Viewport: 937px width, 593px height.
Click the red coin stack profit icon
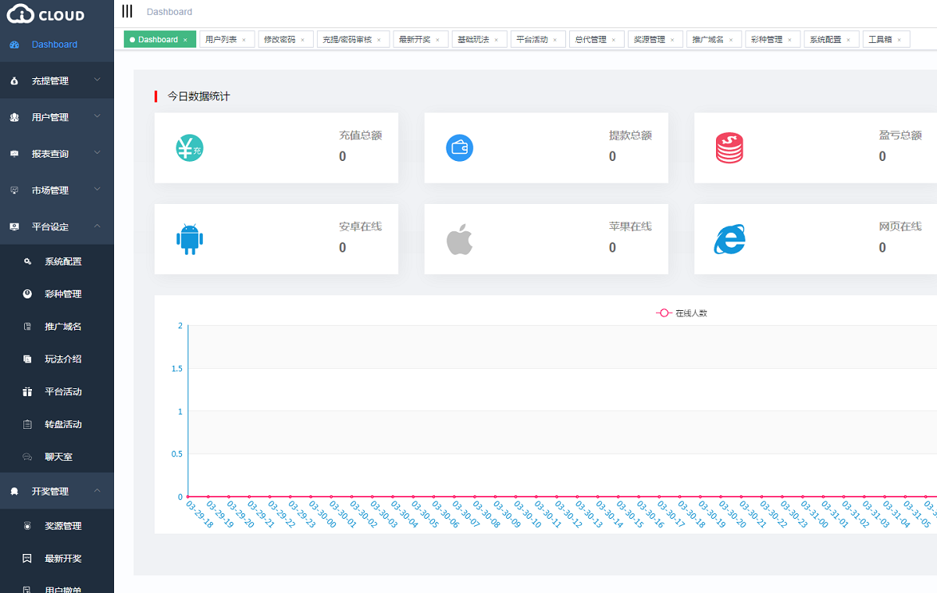(729, 148)
